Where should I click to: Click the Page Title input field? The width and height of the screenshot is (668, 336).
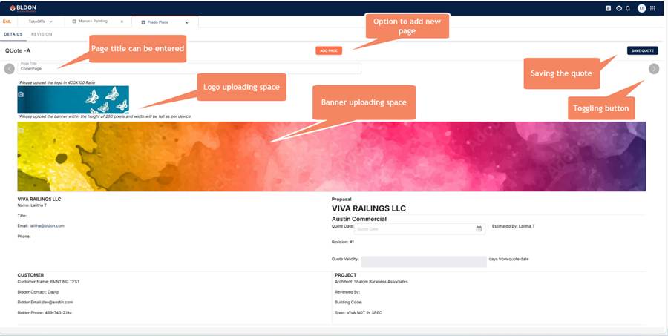(189, 68)
